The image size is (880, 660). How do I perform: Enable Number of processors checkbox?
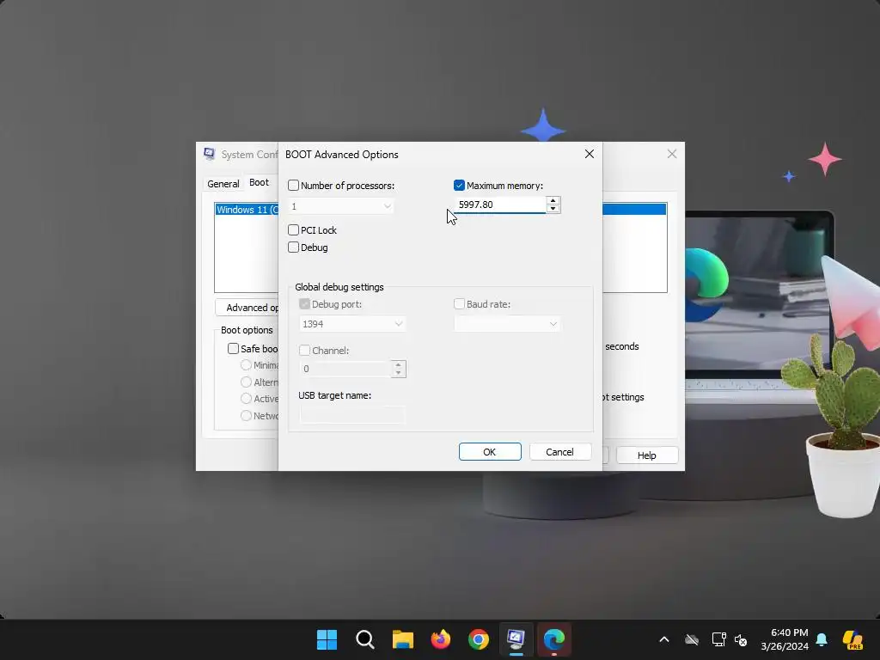(x=294, y=186)
